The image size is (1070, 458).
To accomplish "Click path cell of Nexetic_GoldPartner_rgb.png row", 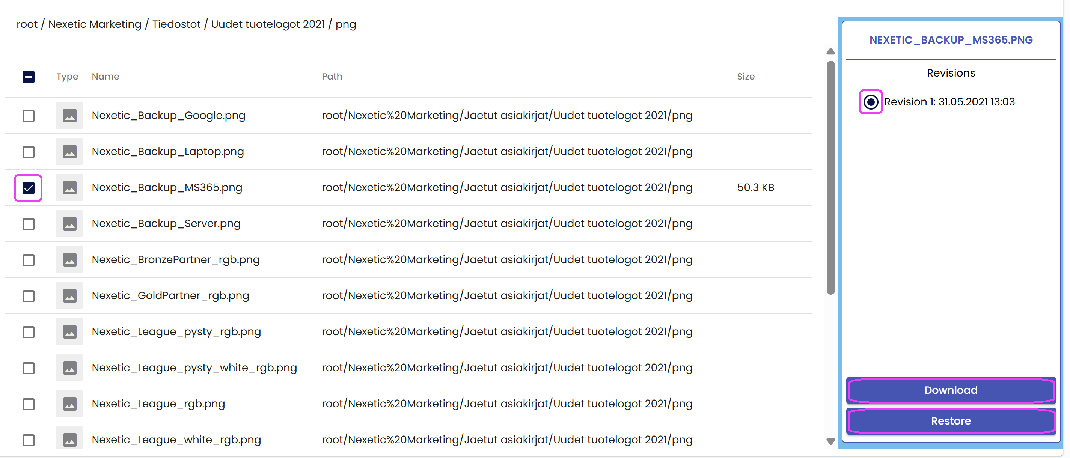I will coord(507,296).
